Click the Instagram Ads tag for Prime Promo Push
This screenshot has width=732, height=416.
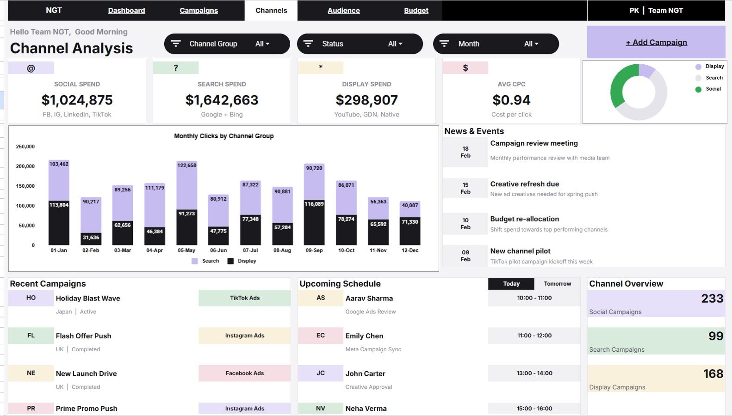click(245, 408)
